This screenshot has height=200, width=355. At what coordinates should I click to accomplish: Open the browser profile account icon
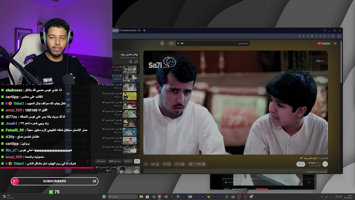pyautogui.click(x=333, y=36)
